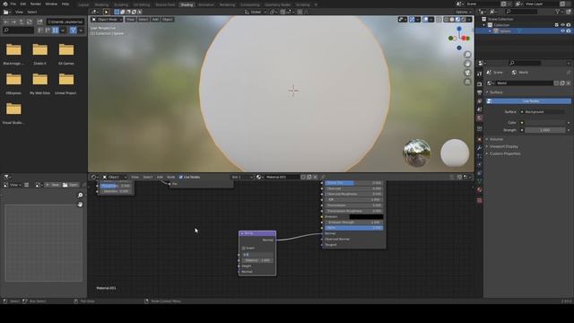Click the World Color swatch field
This screenshot has width=574, height=323.
click(x=544, y=123)
